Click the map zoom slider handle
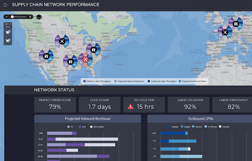 point(12,17)
